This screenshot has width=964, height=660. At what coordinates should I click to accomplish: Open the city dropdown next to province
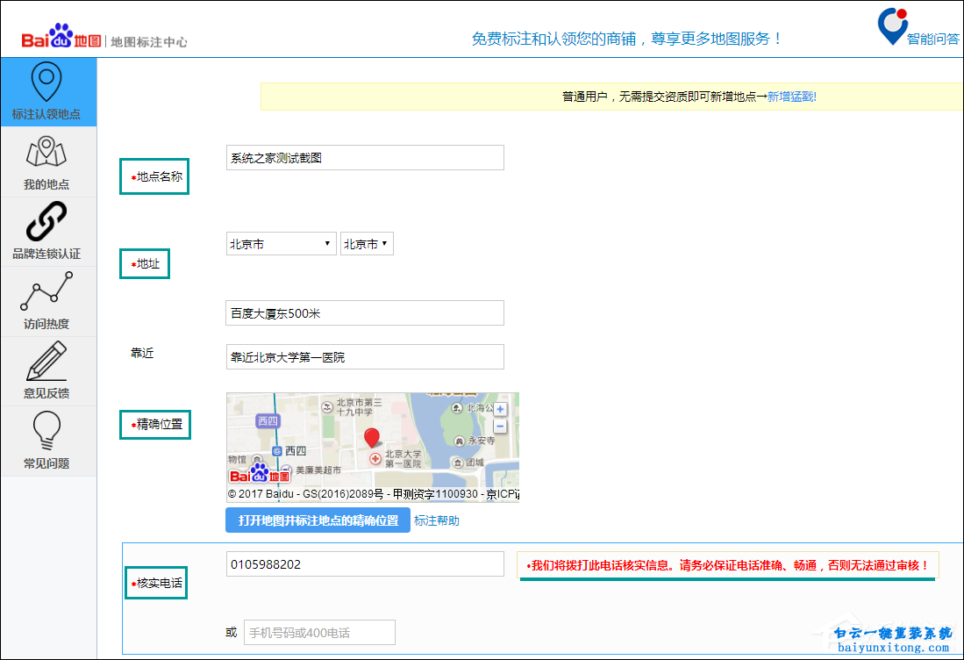pyautogui.click(x=366, y=243)
